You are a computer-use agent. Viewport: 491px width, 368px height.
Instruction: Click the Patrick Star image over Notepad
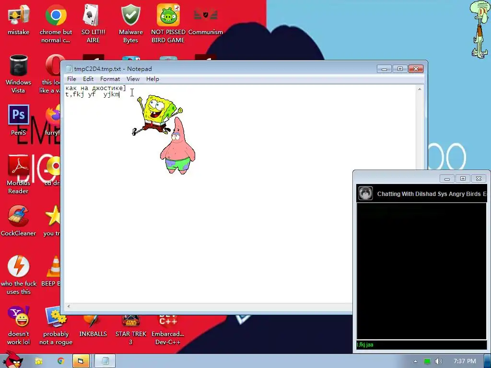tap(177, 146)
